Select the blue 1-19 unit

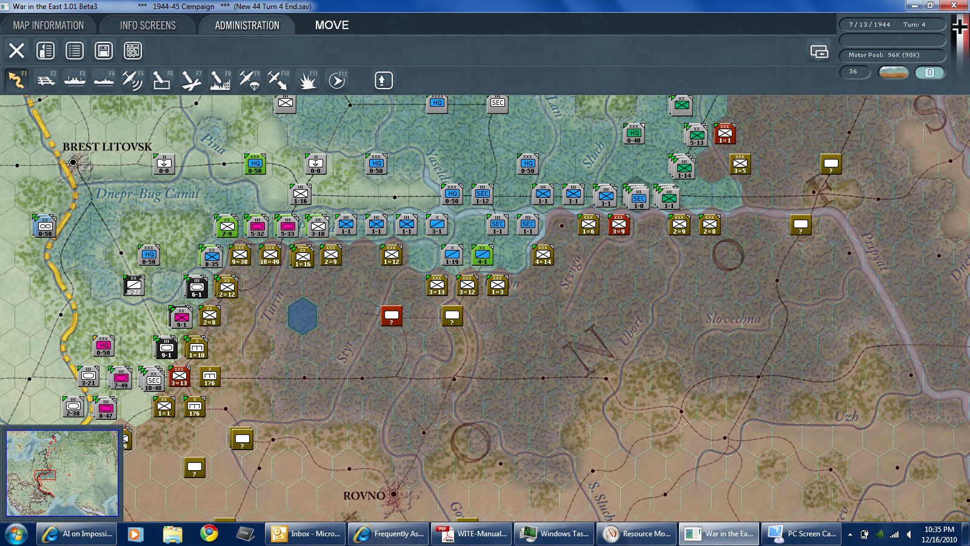[x=452, y=255]
